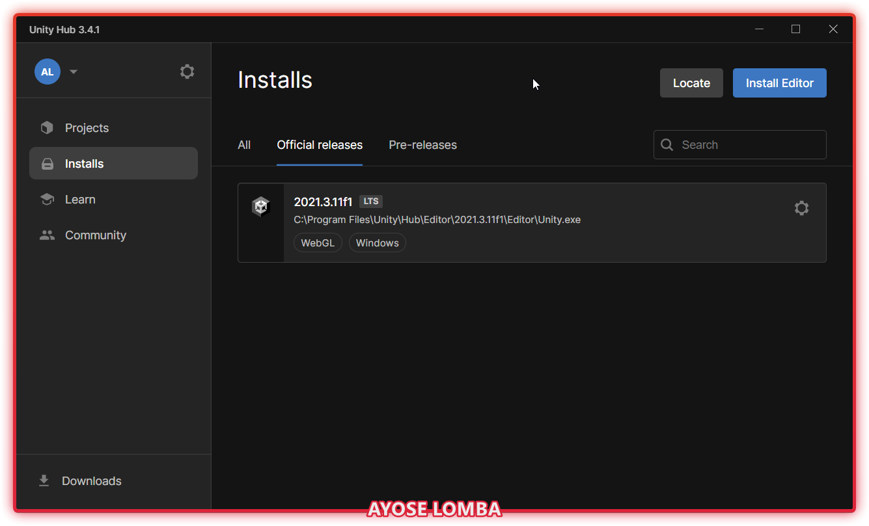Click the search magnifier icon
The image size is (869, 526).
coord(667,145)
